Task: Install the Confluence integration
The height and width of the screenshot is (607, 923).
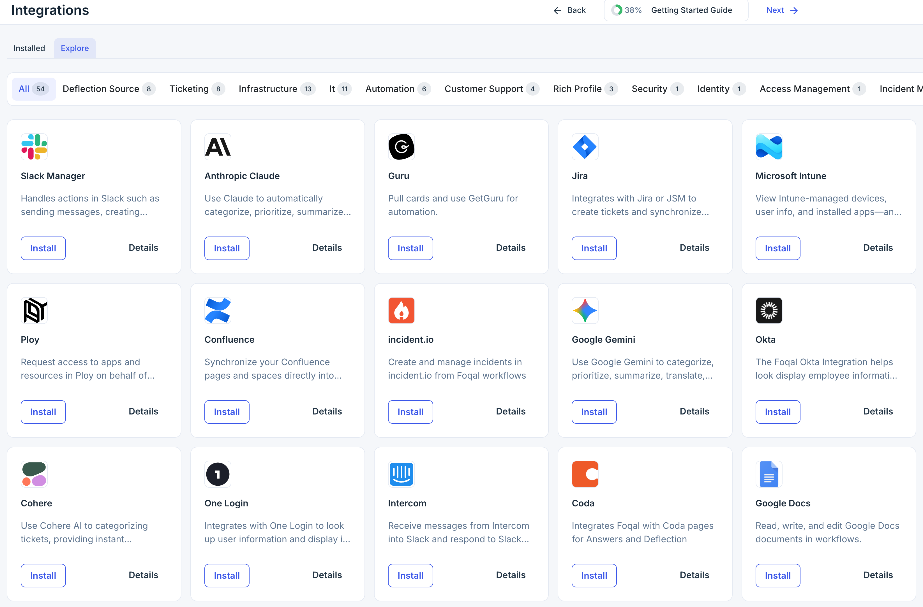Action: (x=227, y=412)
